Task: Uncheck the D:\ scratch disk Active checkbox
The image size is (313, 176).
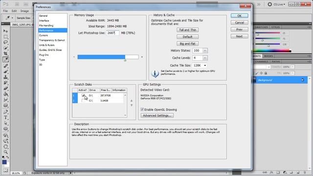Action: [x=83, y=95]
